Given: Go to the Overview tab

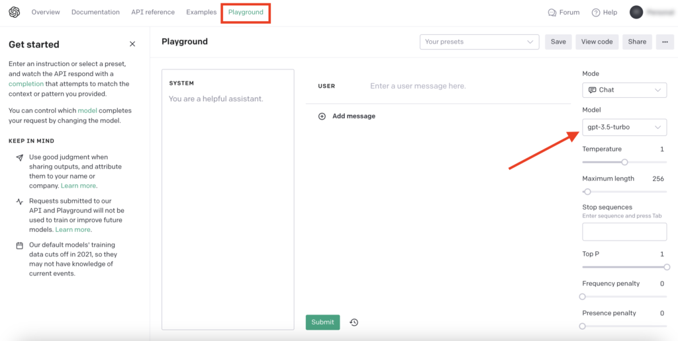Looking at the screenshot, I should 46,12.
